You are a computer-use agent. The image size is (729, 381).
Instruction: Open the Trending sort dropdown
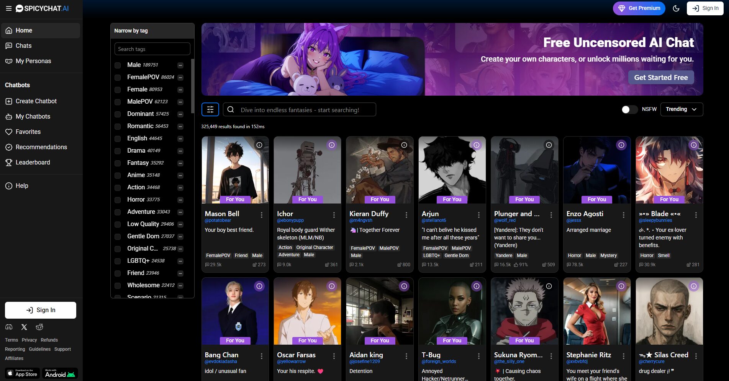coord(681,109)
